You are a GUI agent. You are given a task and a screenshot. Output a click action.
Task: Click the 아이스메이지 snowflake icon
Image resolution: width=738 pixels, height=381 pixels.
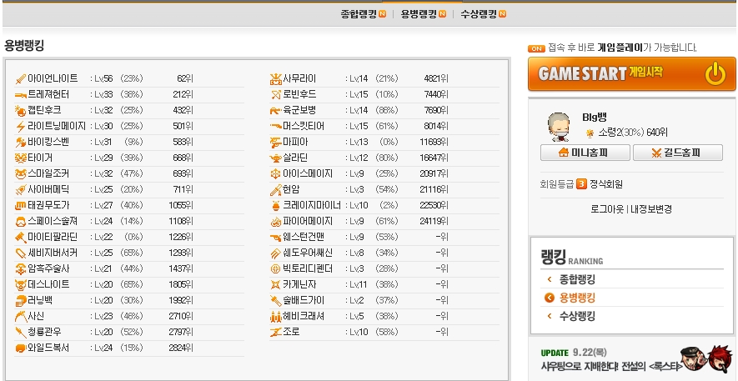coord(275,174)
